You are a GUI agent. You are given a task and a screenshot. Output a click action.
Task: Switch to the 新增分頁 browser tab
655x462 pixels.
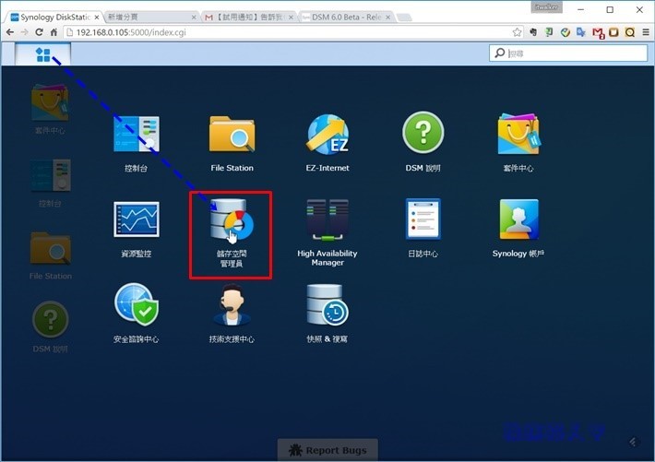click(151, 18)
